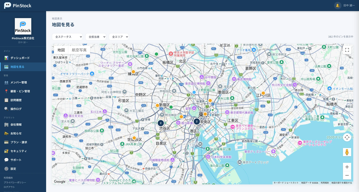Click the ログアウト link
The width and height of the screenshot is (359, 192).
pos(9,187)
